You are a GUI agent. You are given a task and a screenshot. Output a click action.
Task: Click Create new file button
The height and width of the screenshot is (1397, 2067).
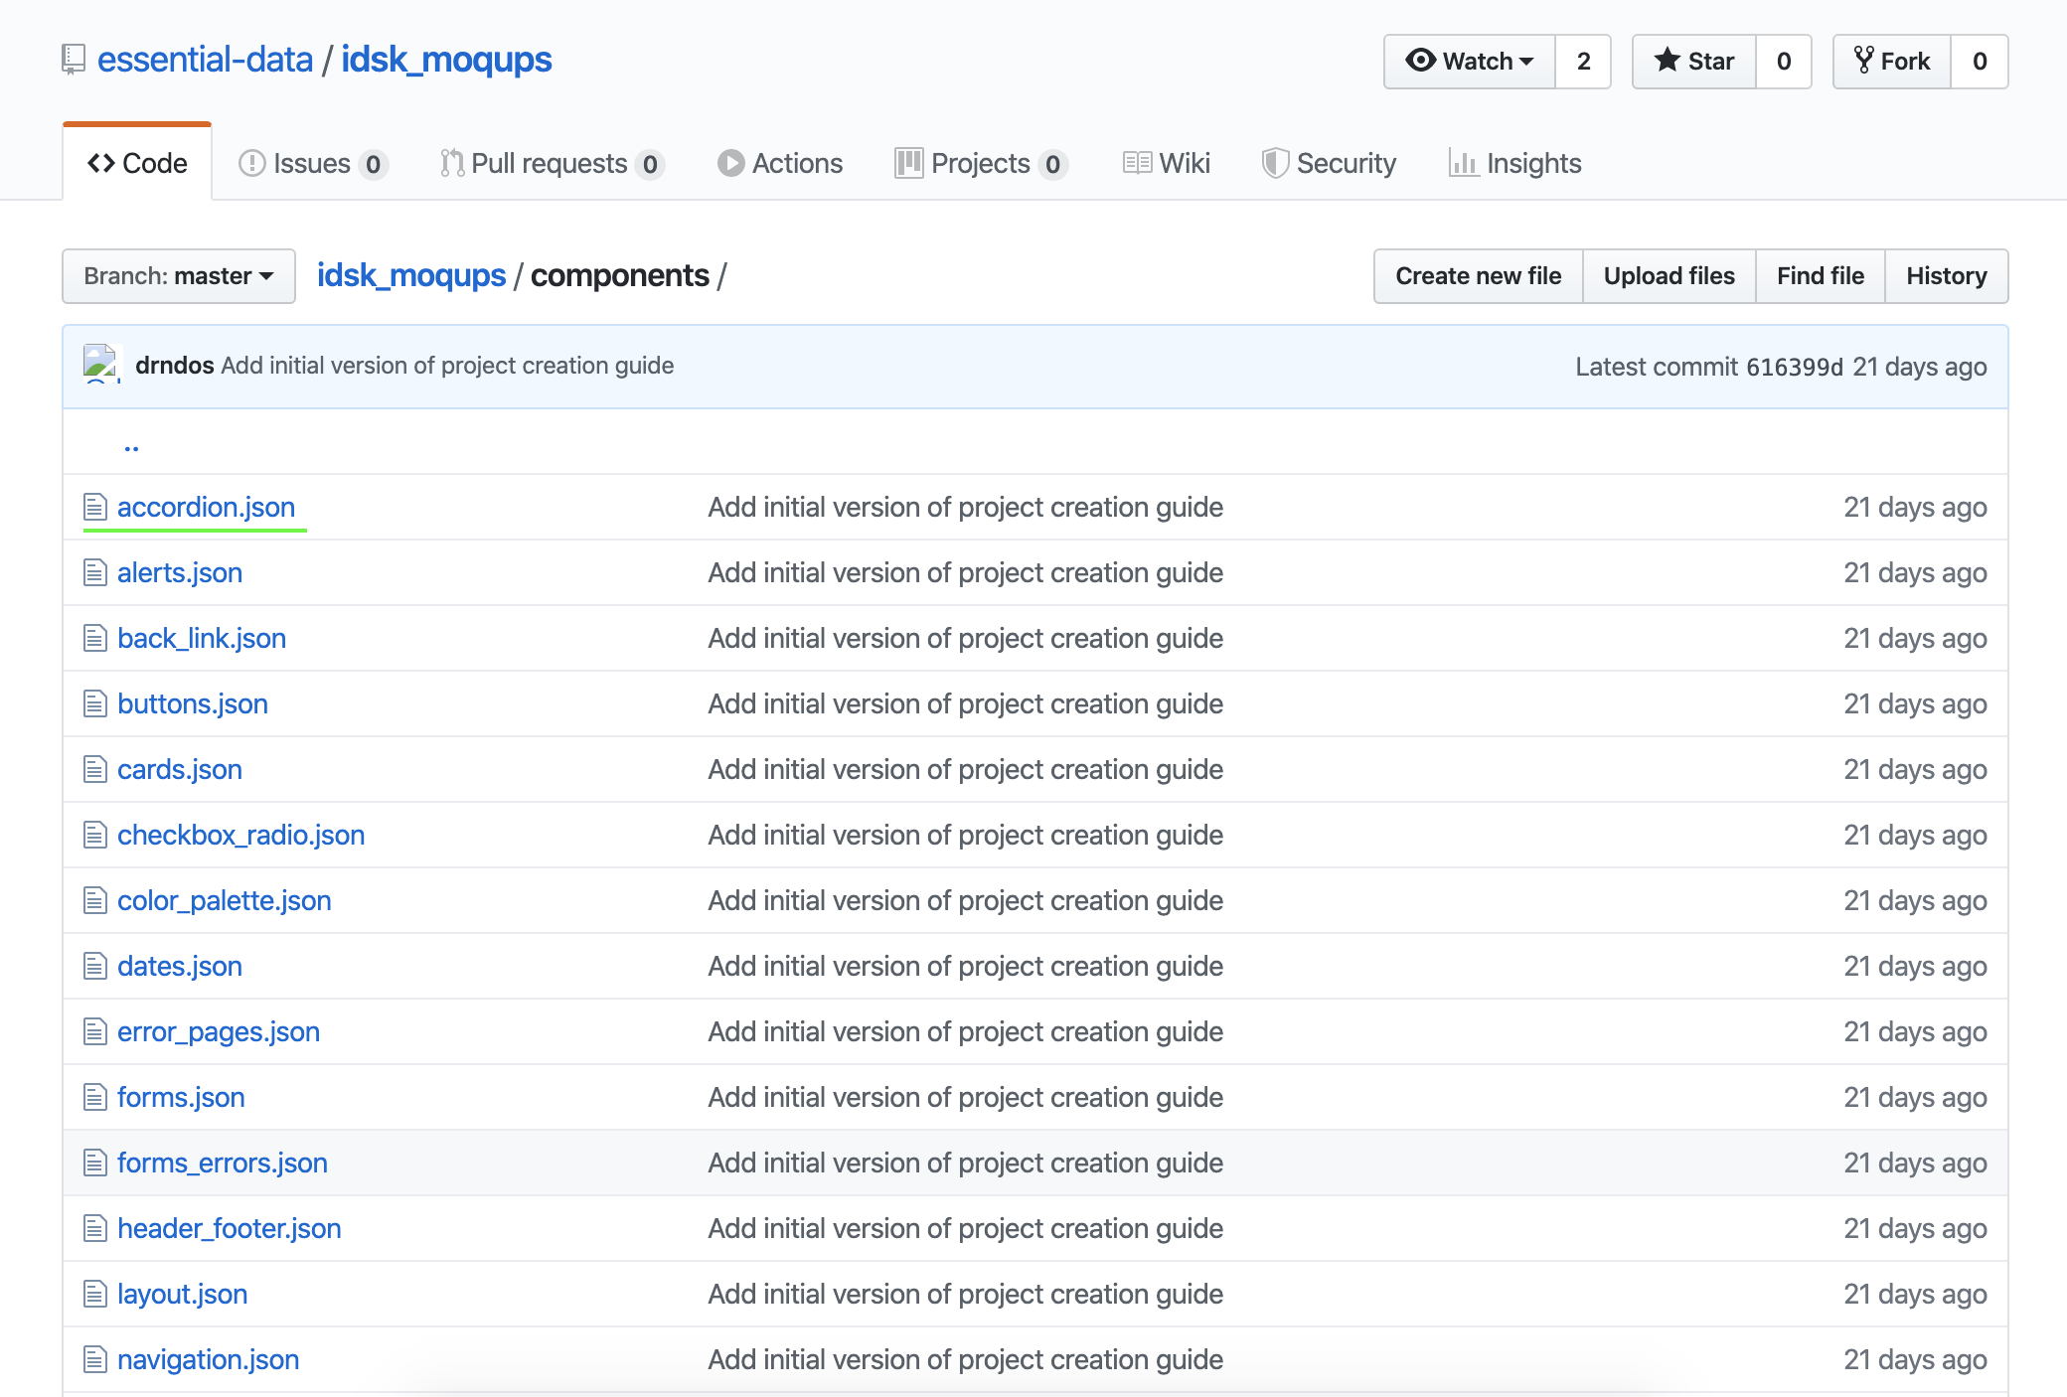coord(1478,276)
